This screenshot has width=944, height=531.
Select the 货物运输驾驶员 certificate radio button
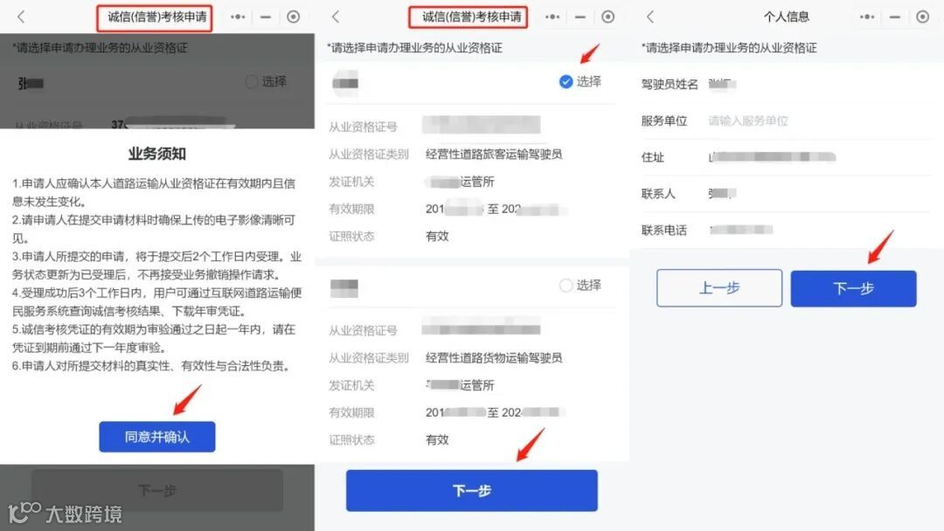pyautogui.click(x=566, y=285)
